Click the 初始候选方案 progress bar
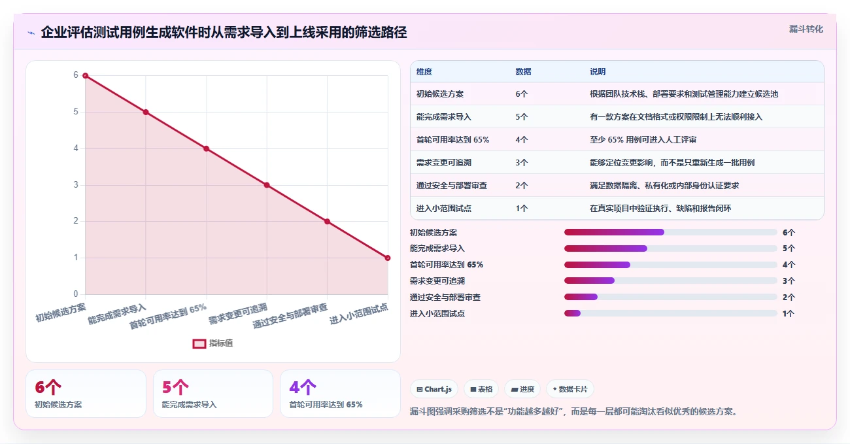Viewport: 850px width, 444px height. [671, 232]
